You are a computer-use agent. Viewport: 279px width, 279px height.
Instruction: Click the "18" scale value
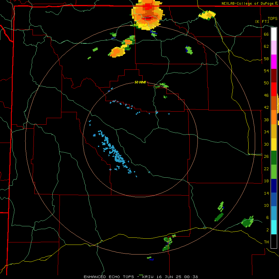(x=266, y=181)
